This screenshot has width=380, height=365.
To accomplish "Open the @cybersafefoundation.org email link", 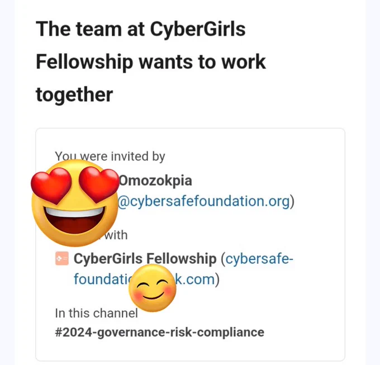I will click(x=203, y=201).
